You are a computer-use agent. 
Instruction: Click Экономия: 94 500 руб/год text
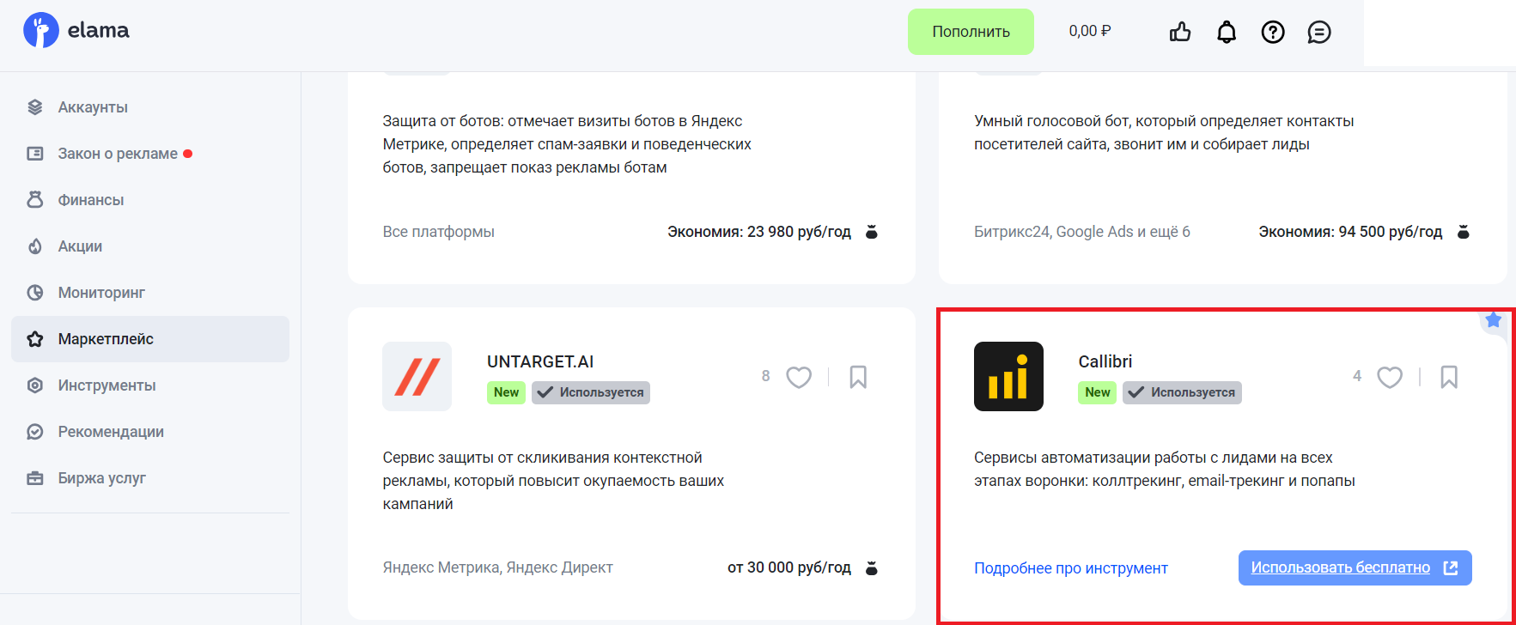tap(1350, 232)
